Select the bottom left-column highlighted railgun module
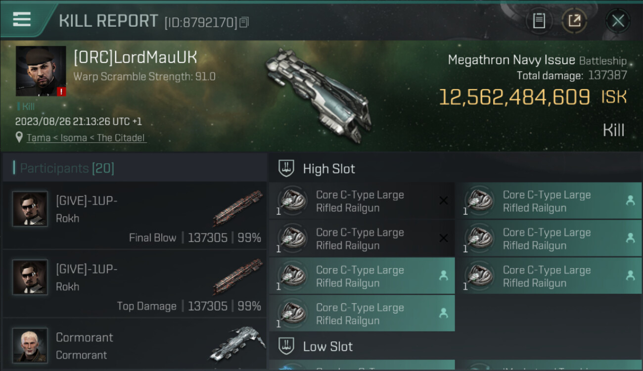 point(362,313)
